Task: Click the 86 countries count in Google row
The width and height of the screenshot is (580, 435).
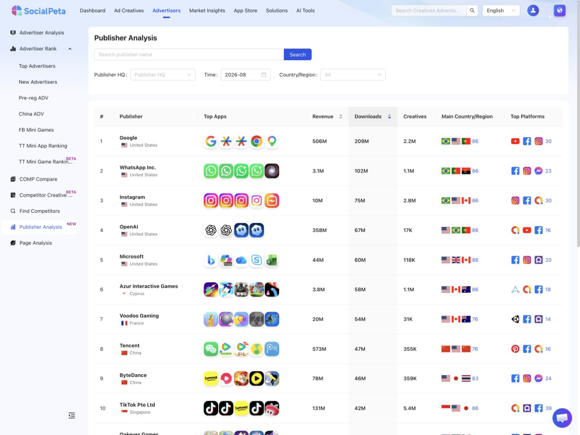Action: tap(475, 141)
